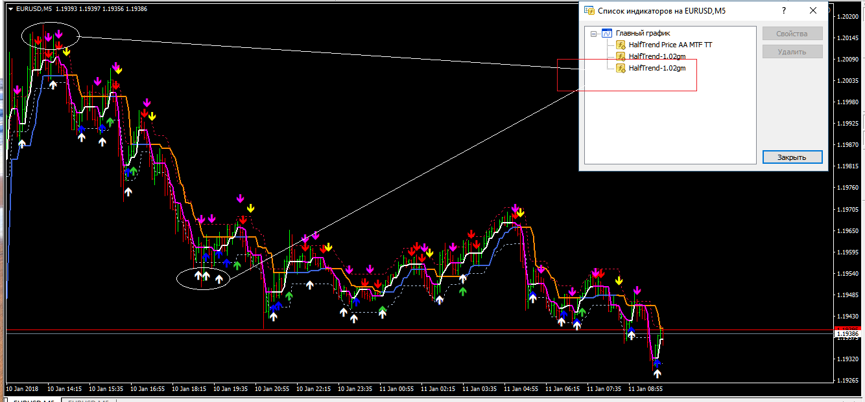Click the 1.19265 price scale label
Image resolution: width=865 pixels, height=402 pixels.
(847, 380)
